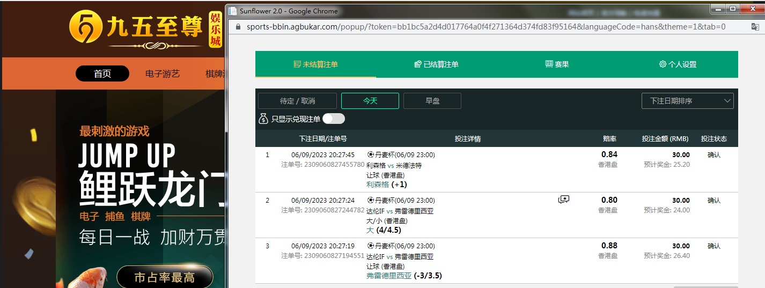The image size is (765, 288).
Task: Click 预计奖金: 25.20 text
Action: click(667, 165)
